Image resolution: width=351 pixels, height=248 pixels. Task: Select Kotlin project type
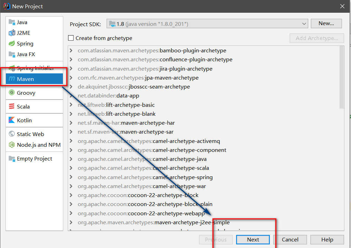pyautogui.click(x=34, y=120)
